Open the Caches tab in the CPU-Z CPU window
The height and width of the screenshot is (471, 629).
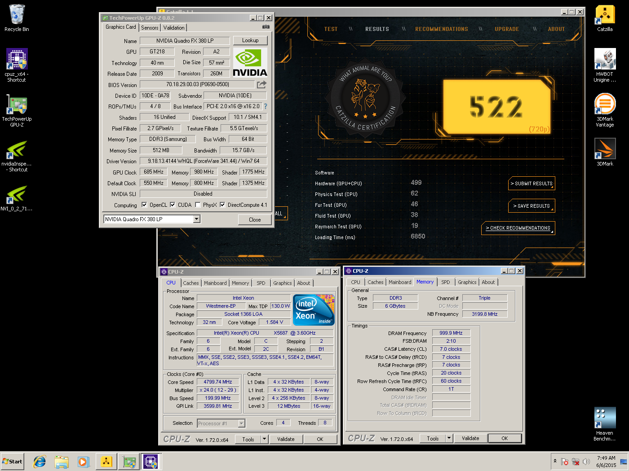coord(190,283)
